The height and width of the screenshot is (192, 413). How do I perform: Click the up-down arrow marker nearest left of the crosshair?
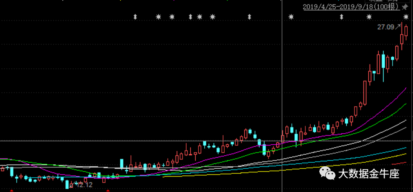[x=249, y=17]
